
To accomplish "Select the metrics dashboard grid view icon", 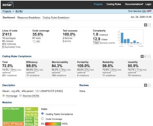I will click(145, 25).
